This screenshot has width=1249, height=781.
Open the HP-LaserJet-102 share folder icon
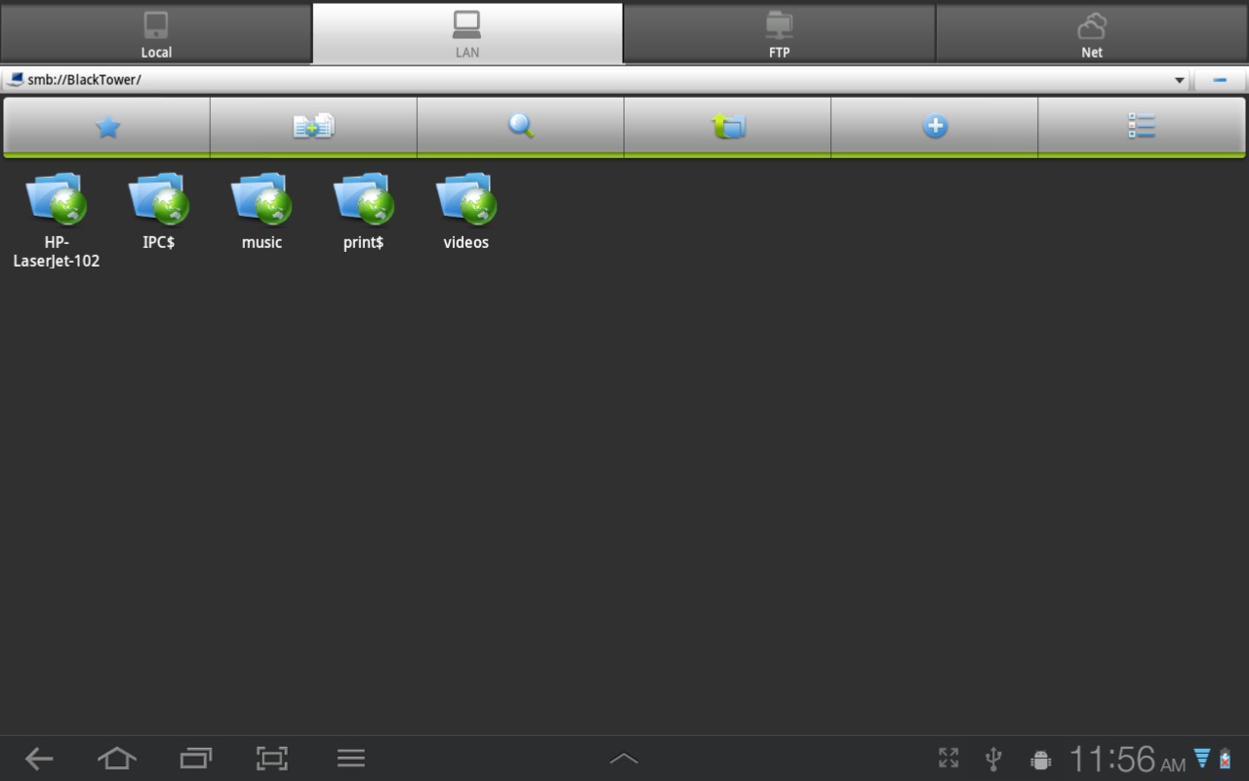coord(57,199)
